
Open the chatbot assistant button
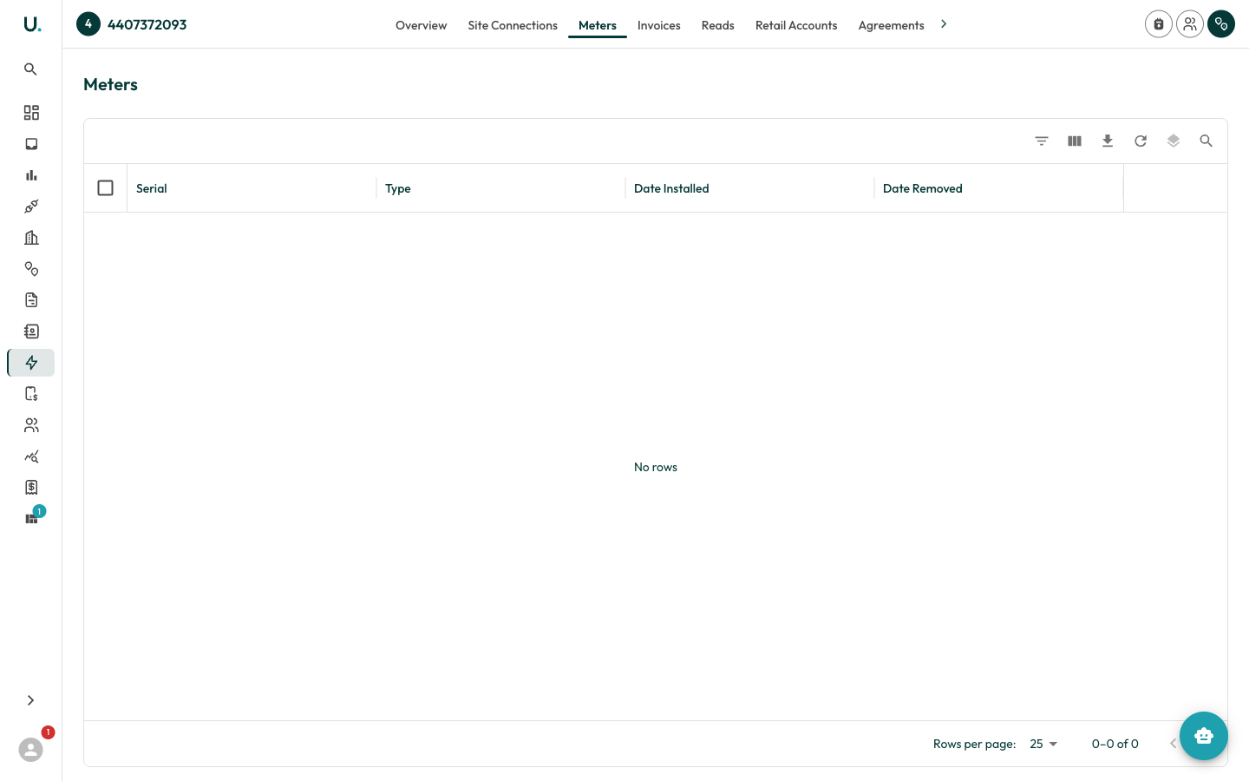pyautogui.click(x=1204, y=736)
